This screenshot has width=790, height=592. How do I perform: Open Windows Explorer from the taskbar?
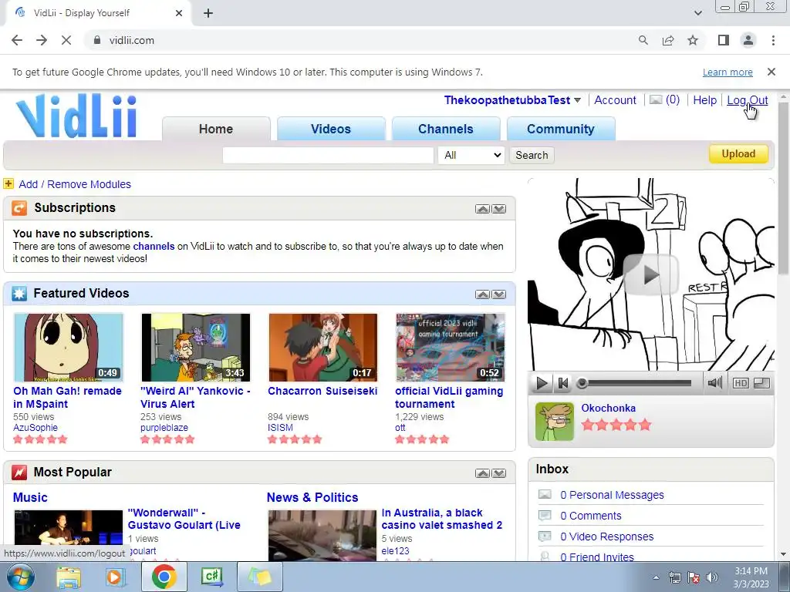[69, 577]
